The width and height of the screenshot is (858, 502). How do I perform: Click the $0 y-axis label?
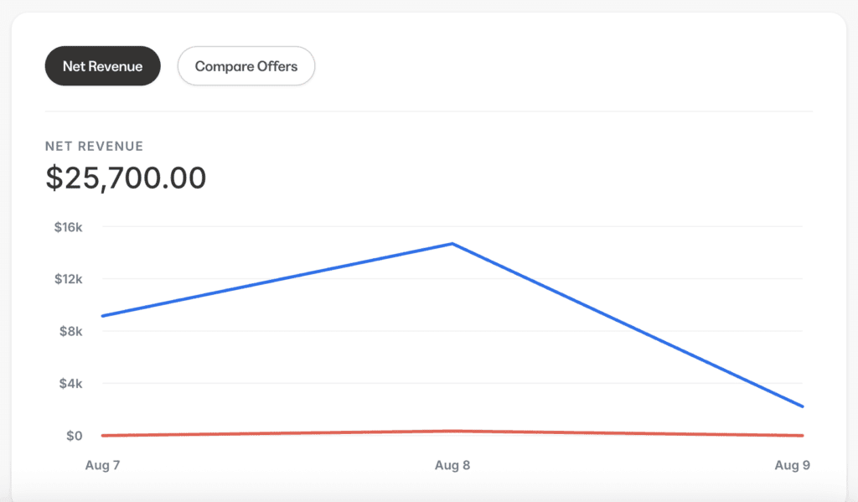coord(75,436)
